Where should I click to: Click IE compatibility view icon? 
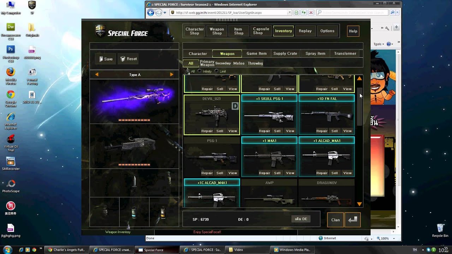296,12
